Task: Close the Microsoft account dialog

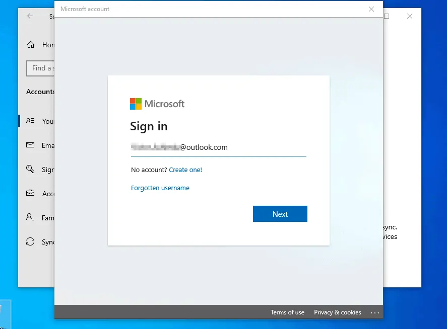Action: tap(371, 9)
